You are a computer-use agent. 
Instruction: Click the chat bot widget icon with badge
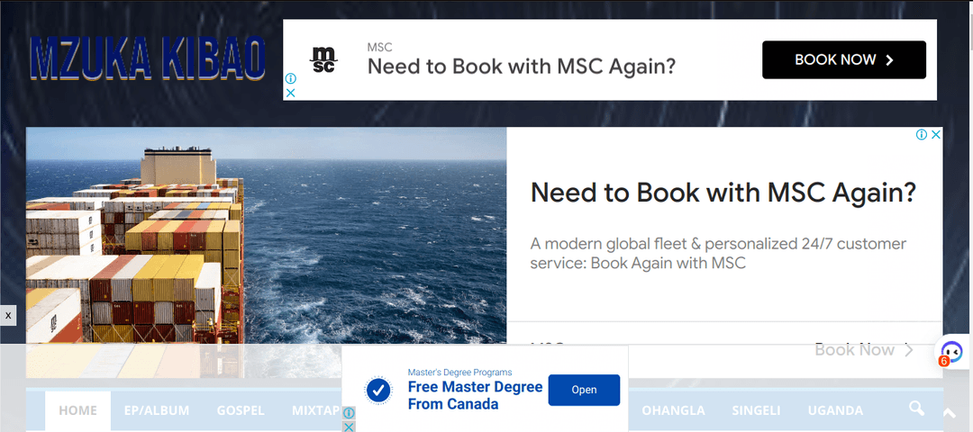point(951,351)
